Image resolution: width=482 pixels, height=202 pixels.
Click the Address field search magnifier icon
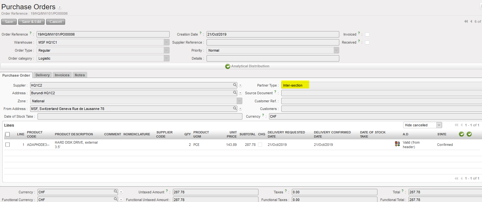point(235,93)
